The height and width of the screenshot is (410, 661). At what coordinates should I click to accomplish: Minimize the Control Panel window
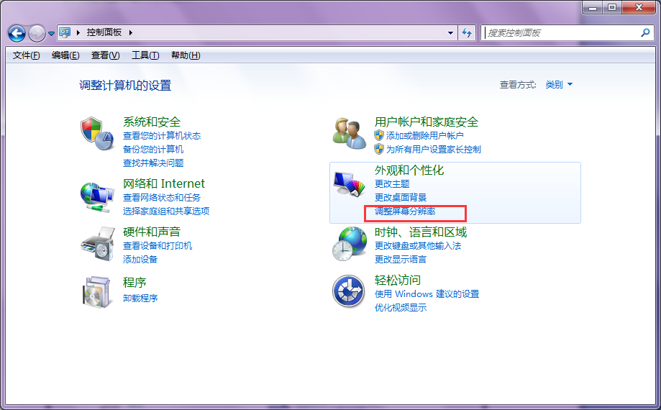point(593,7)
